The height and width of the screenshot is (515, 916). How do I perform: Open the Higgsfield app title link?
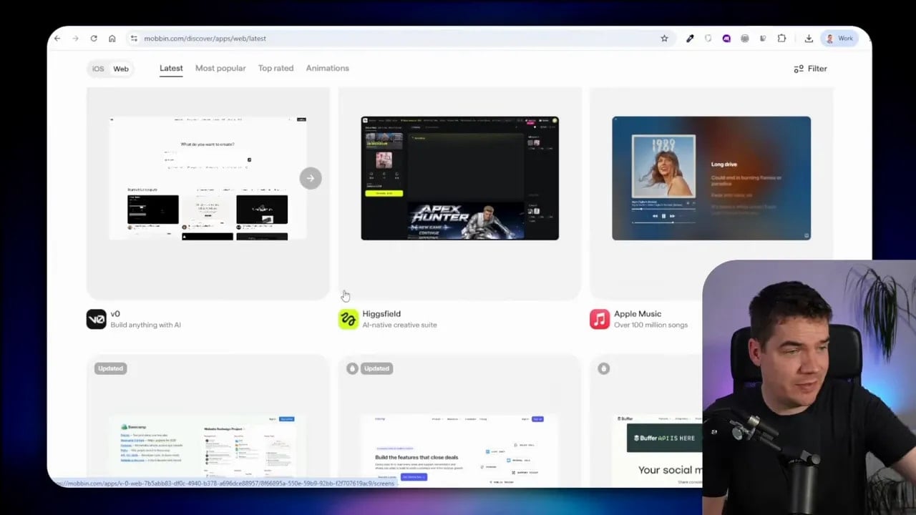click(x=381, y=314)
